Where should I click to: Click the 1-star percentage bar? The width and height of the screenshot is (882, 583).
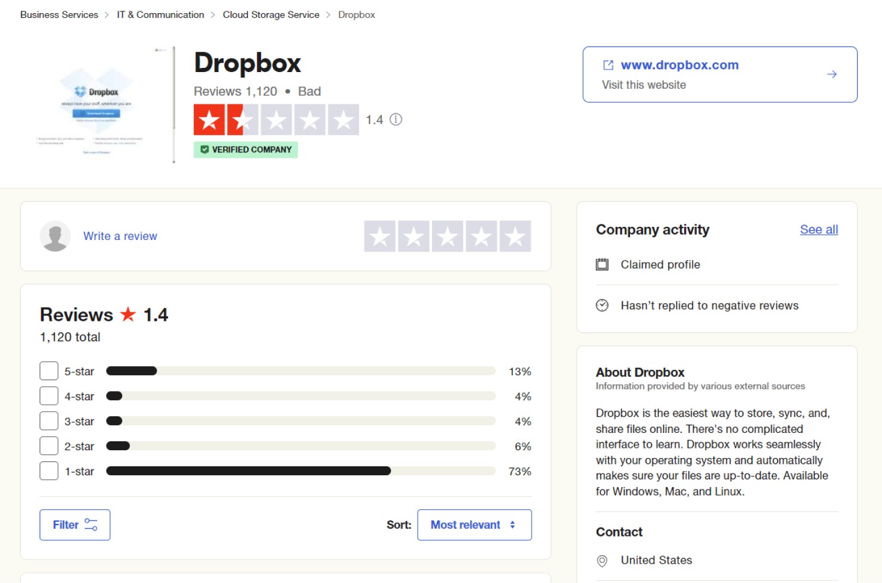(300, 471)
